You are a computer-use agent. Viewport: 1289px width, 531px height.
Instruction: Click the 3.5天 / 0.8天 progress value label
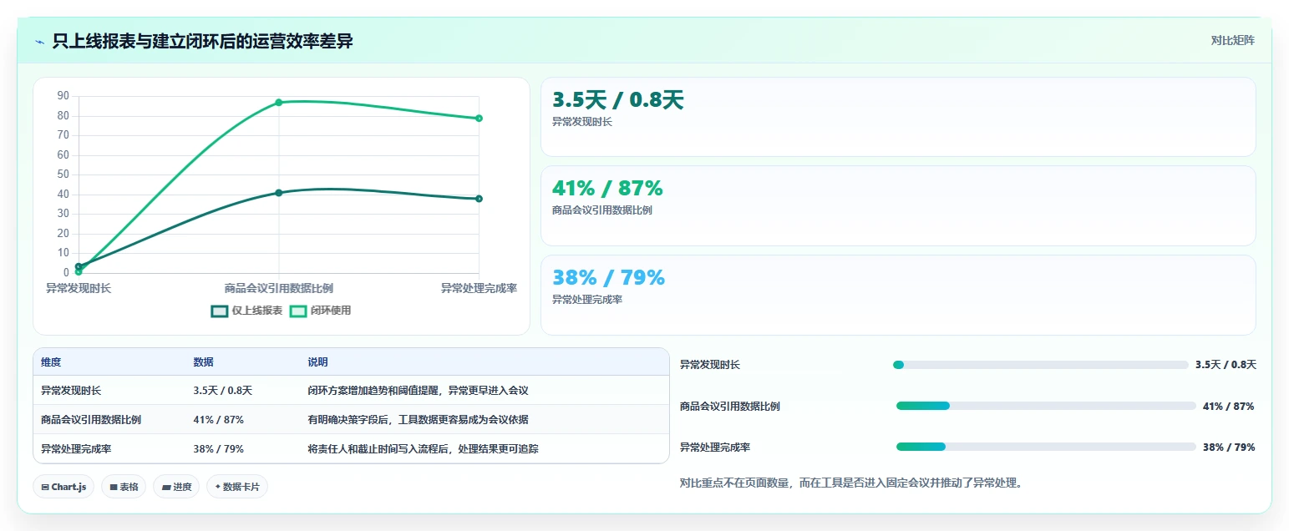point(1226,365)
